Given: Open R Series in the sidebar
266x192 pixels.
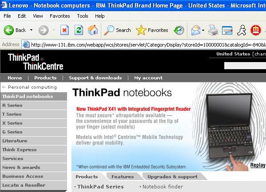Looking at the screenshot, I should (34, 105).
